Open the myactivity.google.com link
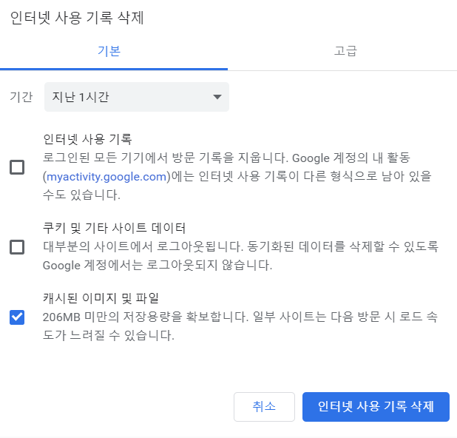The height and width of the screenshot is (438, 457). pyautogui.click(x=106, y=176)
